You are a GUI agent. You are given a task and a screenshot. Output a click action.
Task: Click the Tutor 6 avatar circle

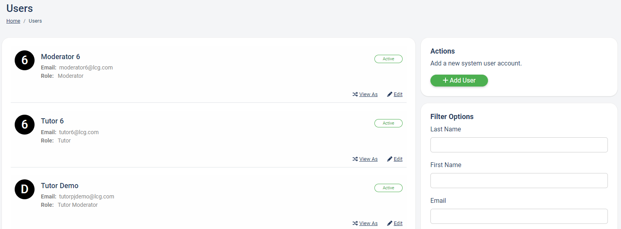25,125
